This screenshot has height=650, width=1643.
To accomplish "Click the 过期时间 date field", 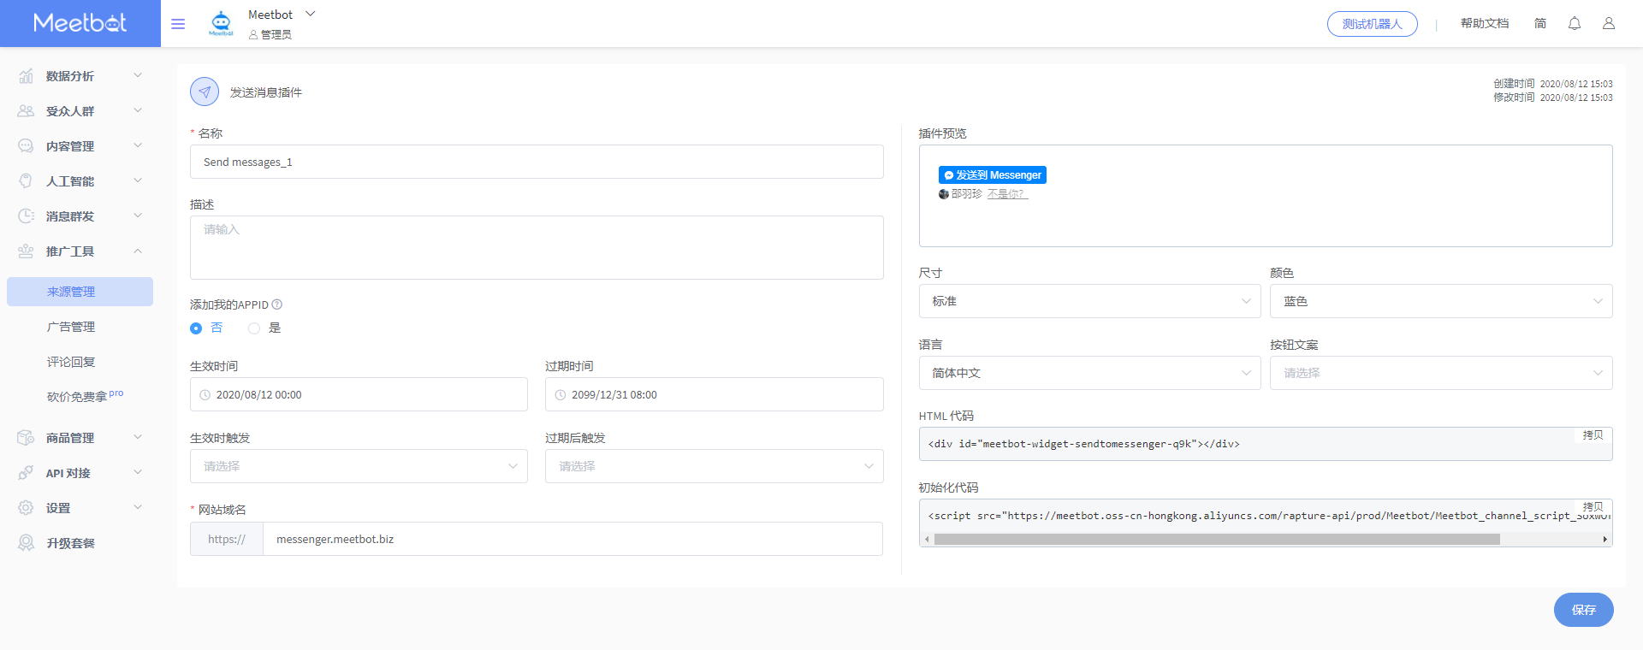I will coord(714,394).
